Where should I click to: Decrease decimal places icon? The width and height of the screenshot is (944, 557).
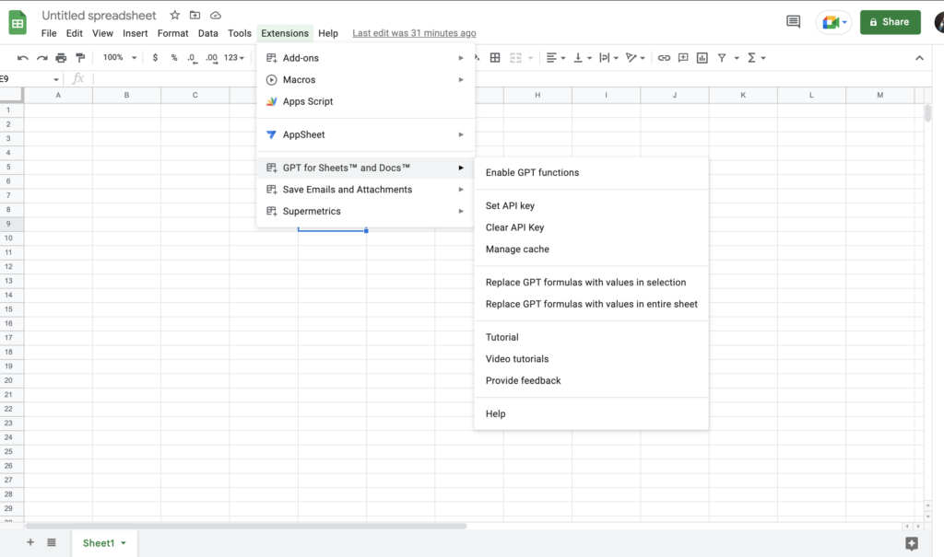(x=192, y=58)
